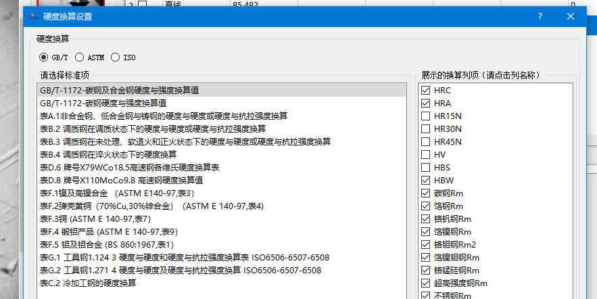
Task: Uncheck the HRC column checkbox
Action: 425,91
